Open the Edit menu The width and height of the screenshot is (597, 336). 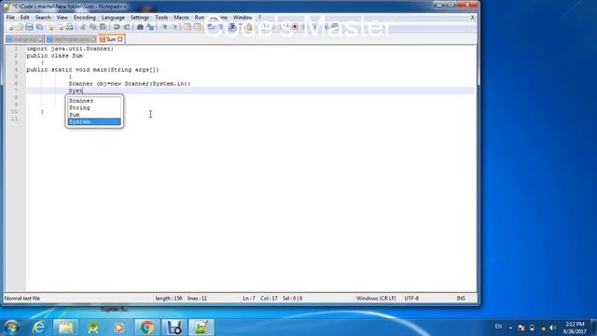[x=25, y=18]
